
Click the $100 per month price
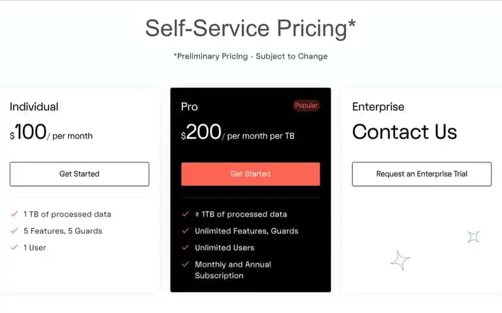tap(51, 132)
